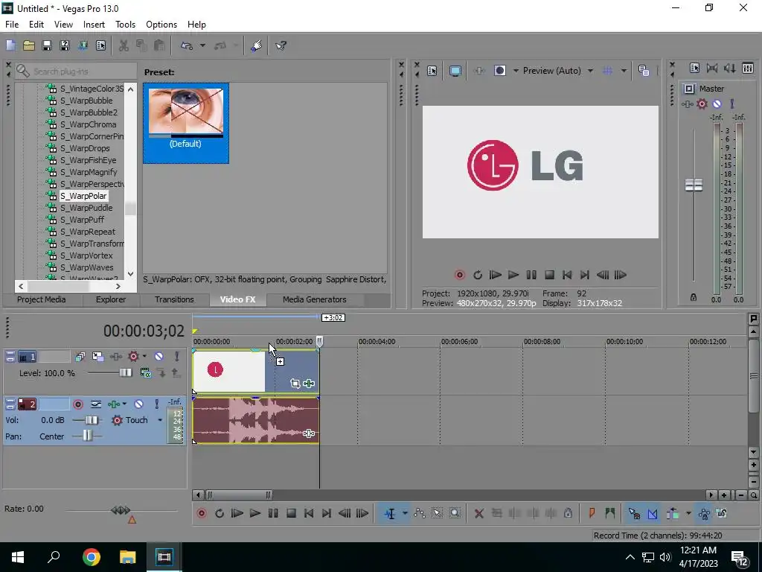This screenshot has width=762, height=572.
Task: Click Stop button in timeline transport
Action: pyautogui.click(x=291, y=513)
